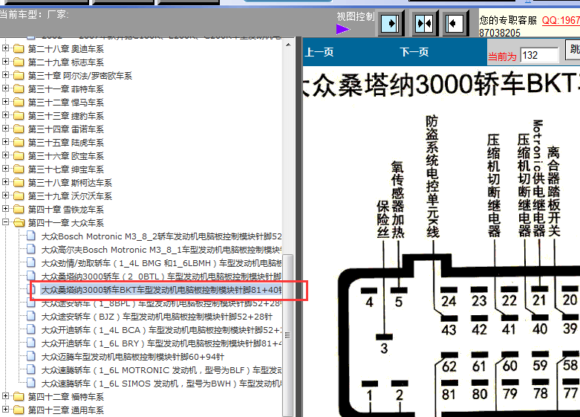
Task: Click pin 24 in the connector diagram
Action: (449, 298)
